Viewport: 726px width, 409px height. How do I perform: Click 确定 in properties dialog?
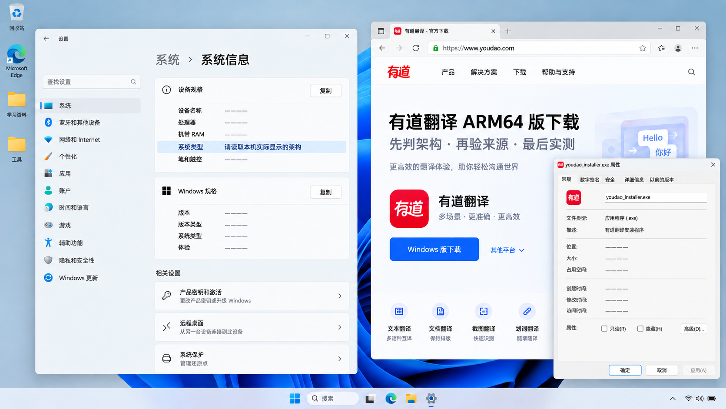[x=625, y=370]
